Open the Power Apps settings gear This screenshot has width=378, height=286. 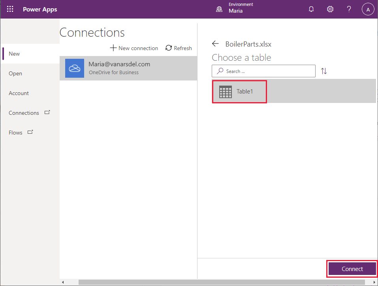330,9
